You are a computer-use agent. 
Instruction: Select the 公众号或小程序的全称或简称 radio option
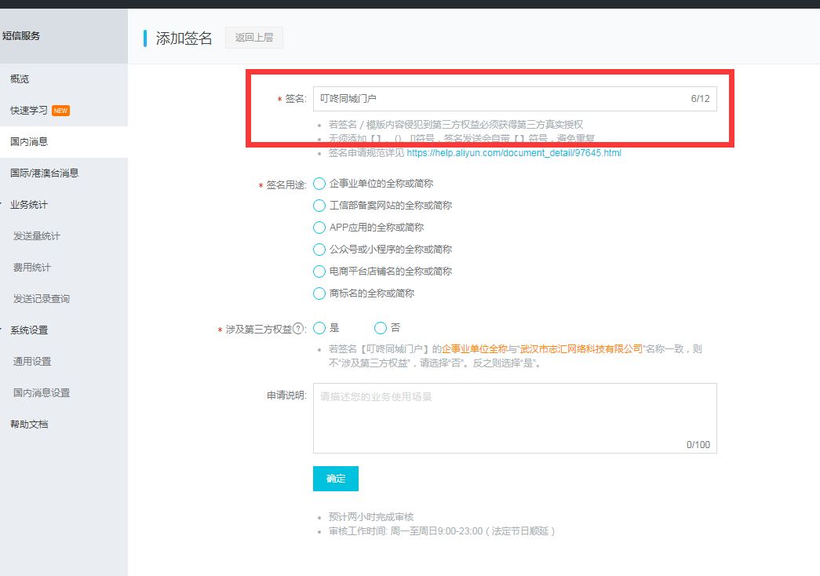point(319,250)
